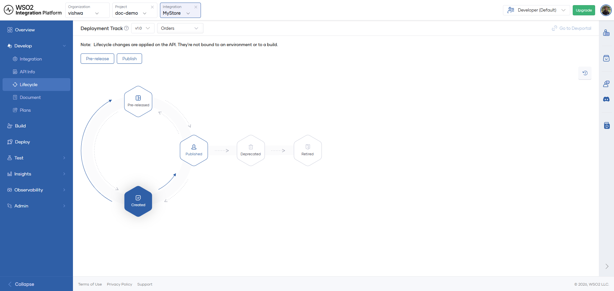Click the Develop section icon
This screenshot has width=614, height=291.
pos(10,46)
